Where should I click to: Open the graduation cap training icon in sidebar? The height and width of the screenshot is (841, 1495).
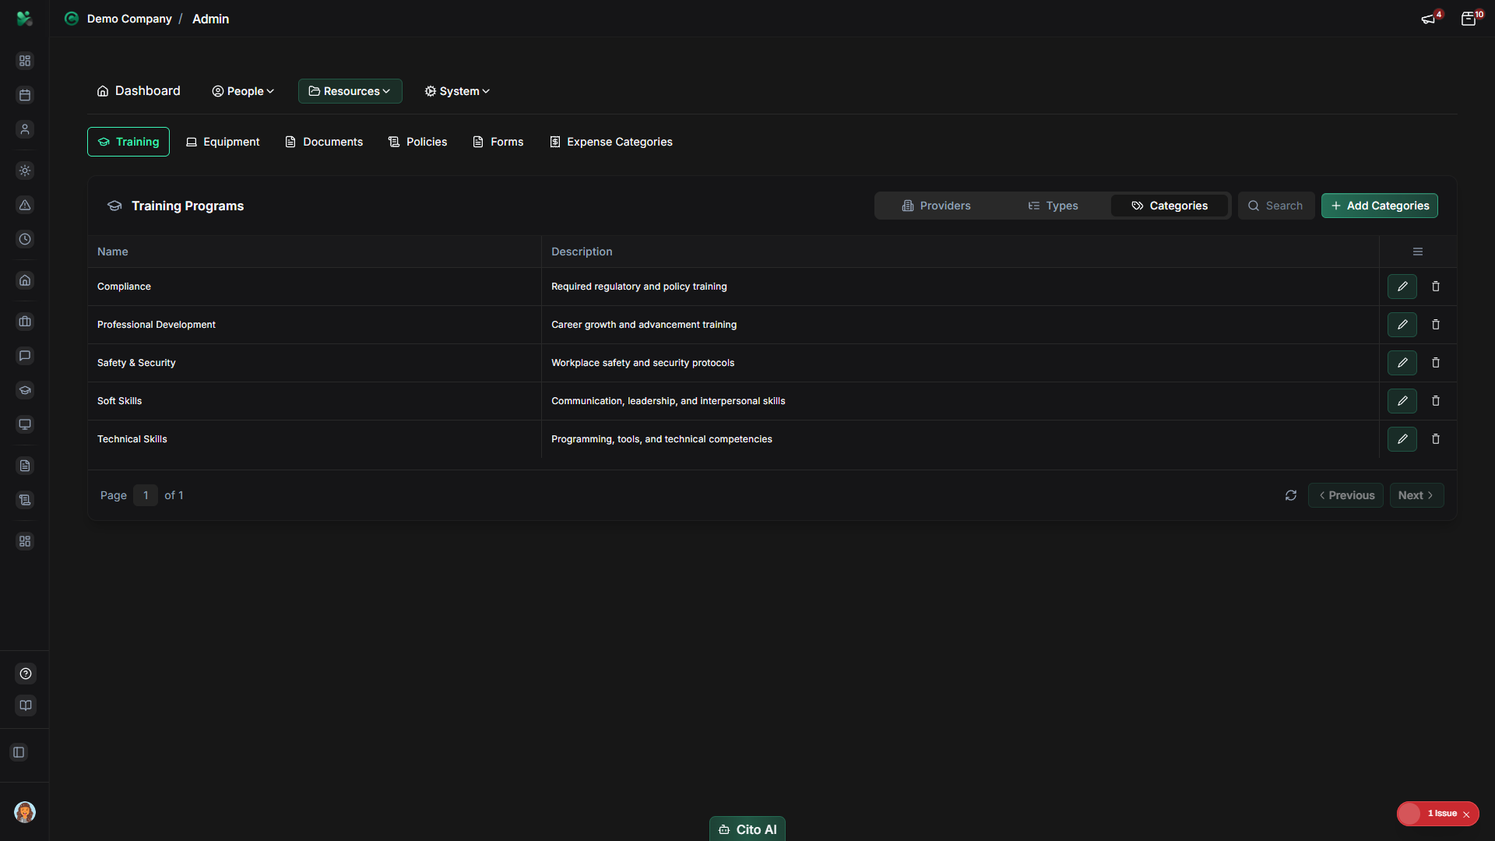[25, 390]
